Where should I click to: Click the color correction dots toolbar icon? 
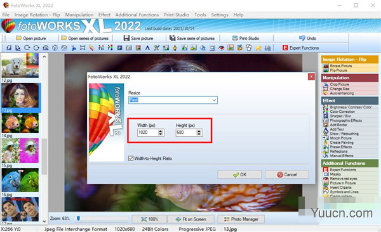(110, 48)
